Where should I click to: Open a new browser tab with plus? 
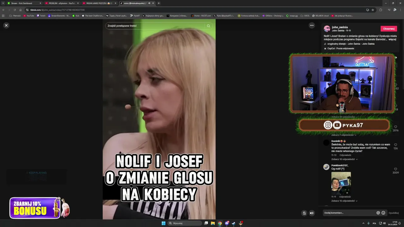[x=158, y=3]
